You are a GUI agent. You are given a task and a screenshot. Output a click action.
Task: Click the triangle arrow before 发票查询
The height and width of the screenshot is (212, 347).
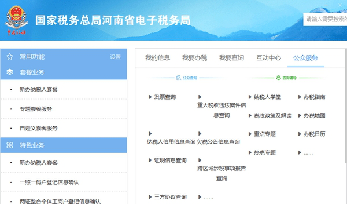click(150, 97)
